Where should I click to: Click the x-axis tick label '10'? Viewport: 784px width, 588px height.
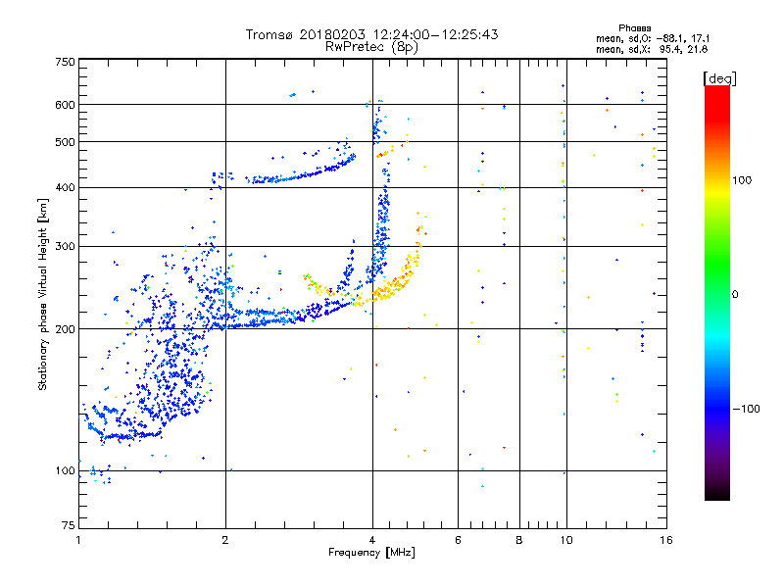click(566, 540)
